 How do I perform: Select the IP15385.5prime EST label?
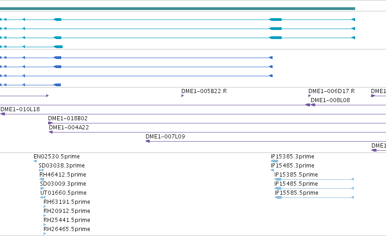pos(296,175)
